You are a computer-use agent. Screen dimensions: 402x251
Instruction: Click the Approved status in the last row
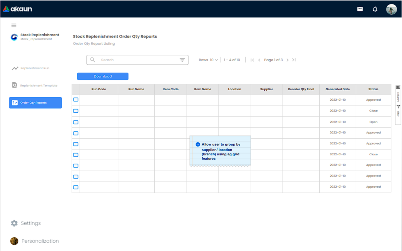pos(373,187)
